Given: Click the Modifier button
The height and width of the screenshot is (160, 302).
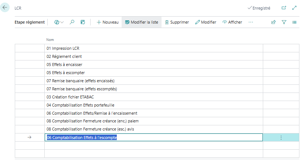Looking at the screenshot, I should (206, 22).
